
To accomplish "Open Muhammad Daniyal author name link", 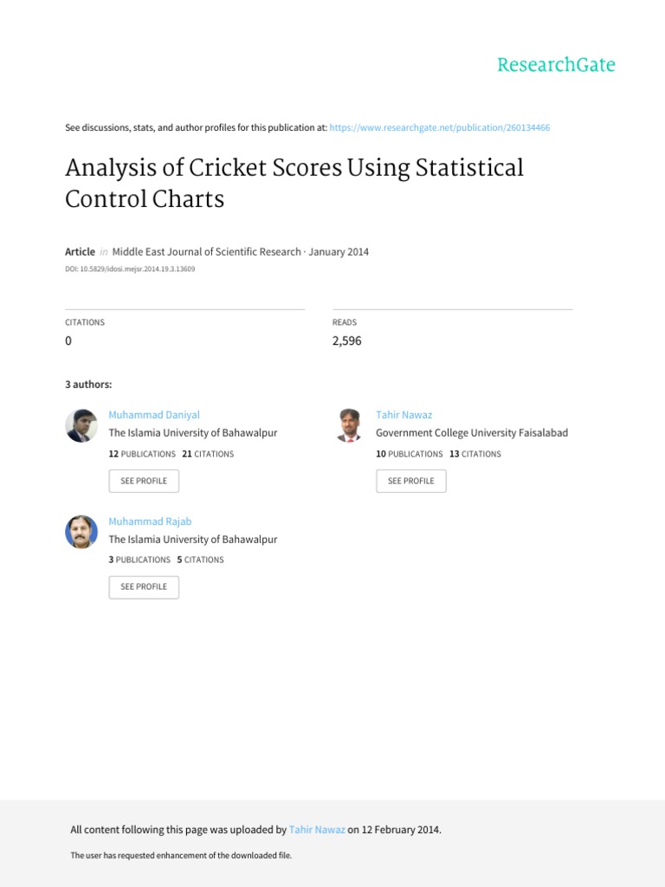I will (x=154, y=415).
